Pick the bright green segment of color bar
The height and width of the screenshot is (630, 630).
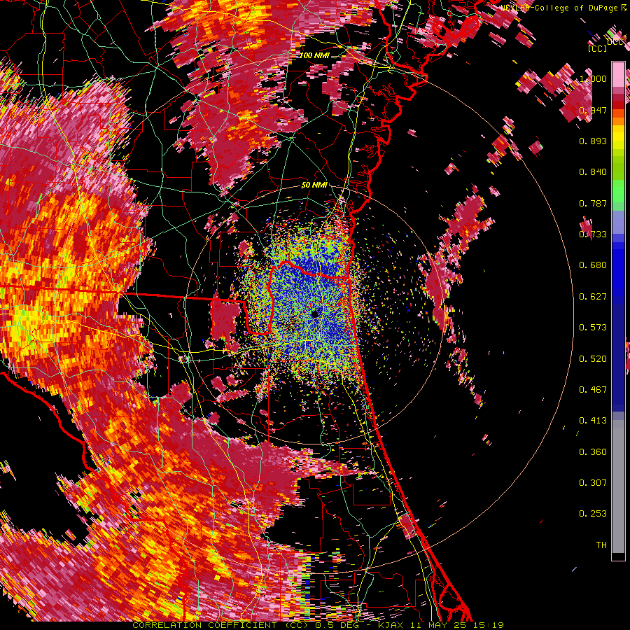[618, 191]
